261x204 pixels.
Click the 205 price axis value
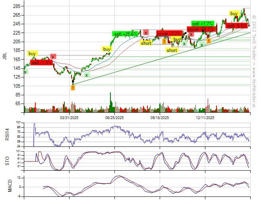(16, 42)
